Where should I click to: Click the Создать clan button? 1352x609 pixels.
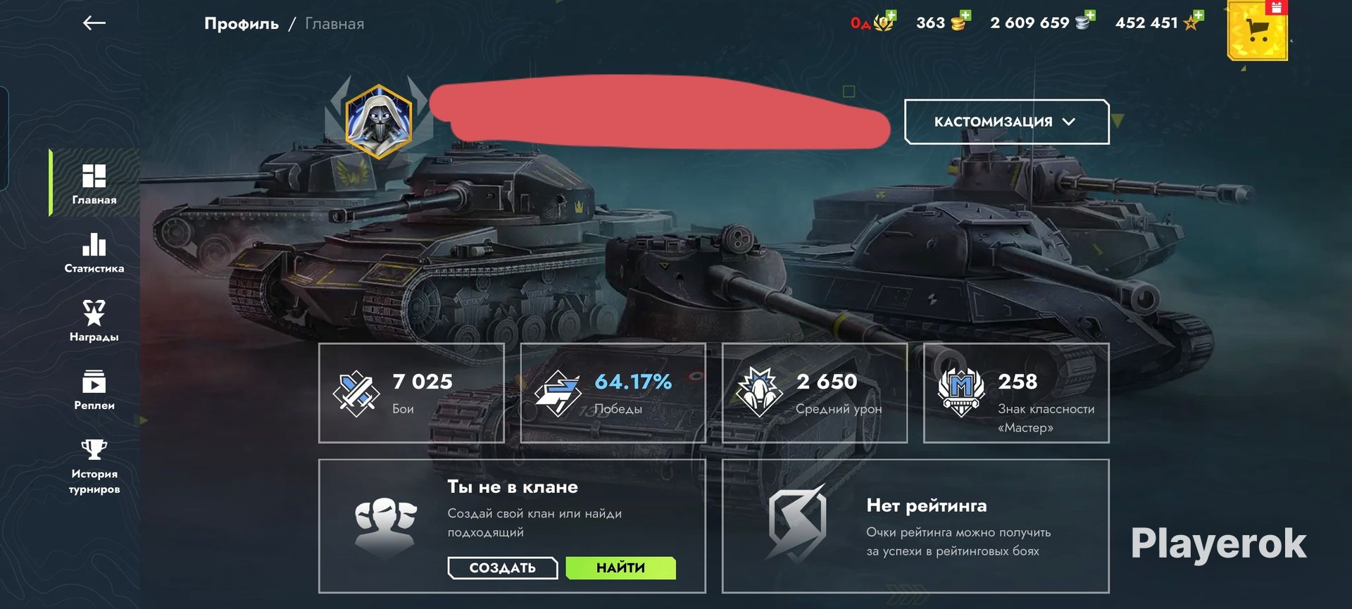[503, 567]
